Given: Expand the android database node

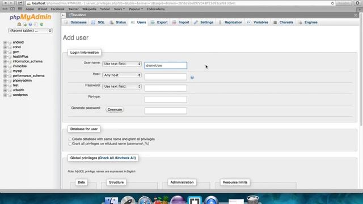Looking at the screenshot, I should (5, 42).
